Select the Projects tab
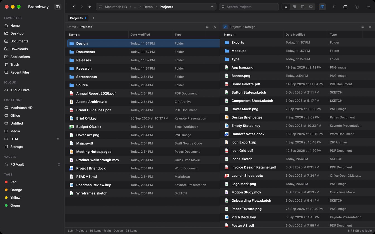 78,18
